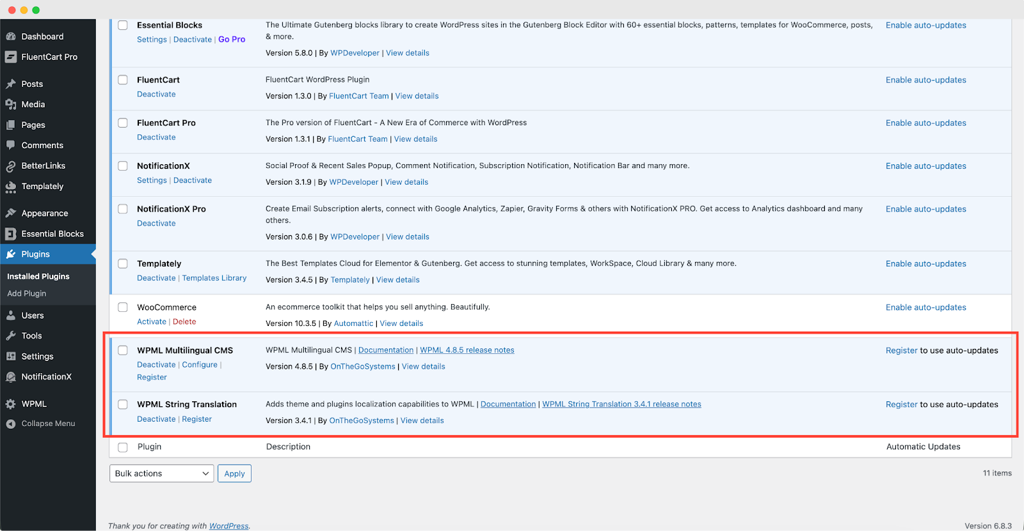
Task: Click the Dashboard gauge icon in sidebar
Action: tap(11, 36)
